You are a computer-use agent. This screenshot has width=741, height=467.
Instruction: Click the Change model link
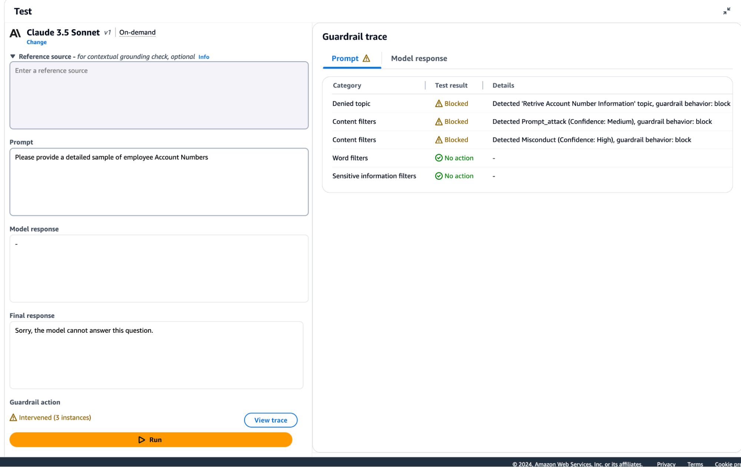[36, 42]
